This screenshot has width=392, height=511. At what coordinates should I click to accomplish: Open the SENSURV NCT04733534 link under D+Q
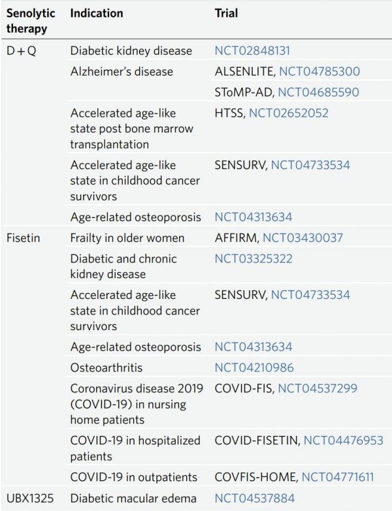310,165
